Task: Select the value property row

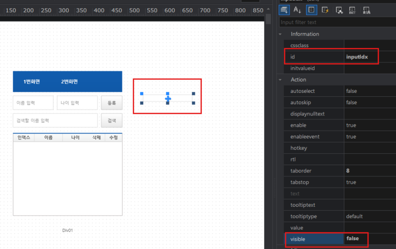Action: [x=340, y=228]
